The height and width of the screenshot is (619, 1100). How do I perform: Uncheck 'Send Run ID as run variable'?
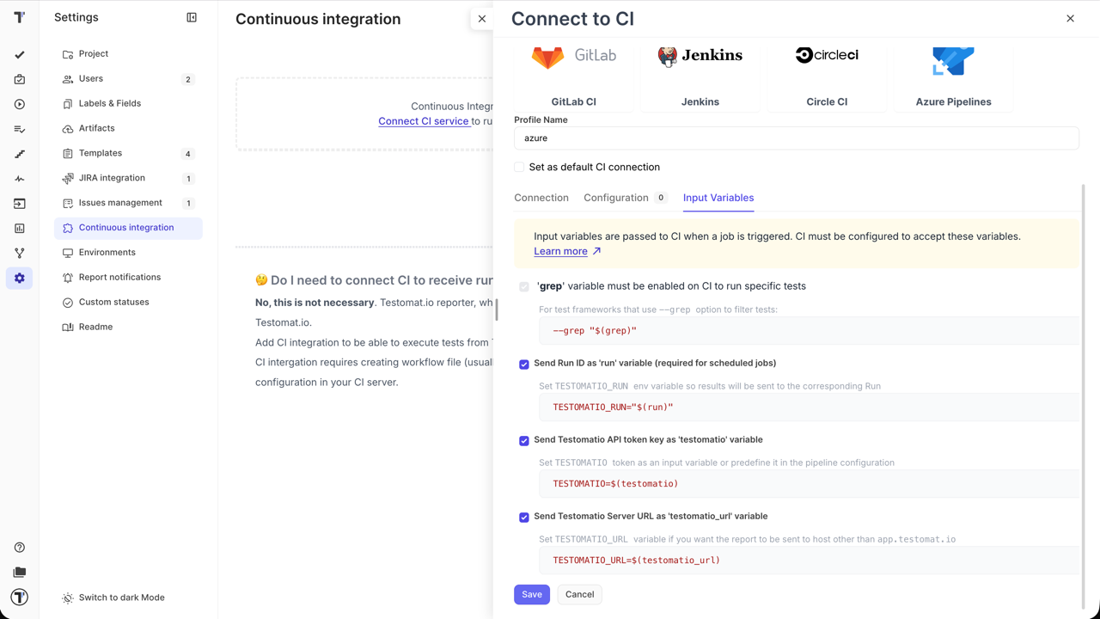[523, 364]
